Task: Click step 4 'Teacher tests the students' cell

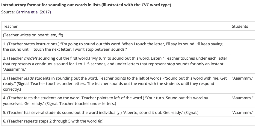Action: pyautogui.click(x=115, y=101)
